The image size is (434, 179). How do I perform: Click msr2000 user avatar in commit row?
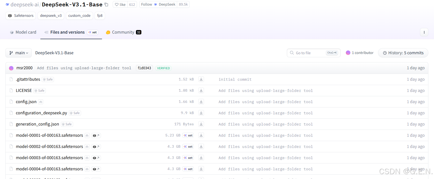click(11, 68)
